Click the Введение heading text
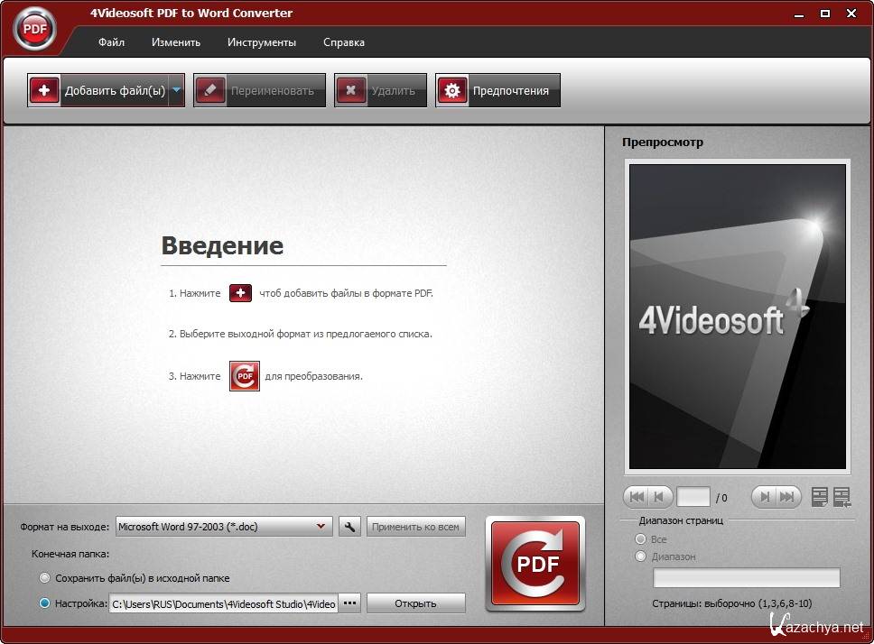 pos(222,245)
